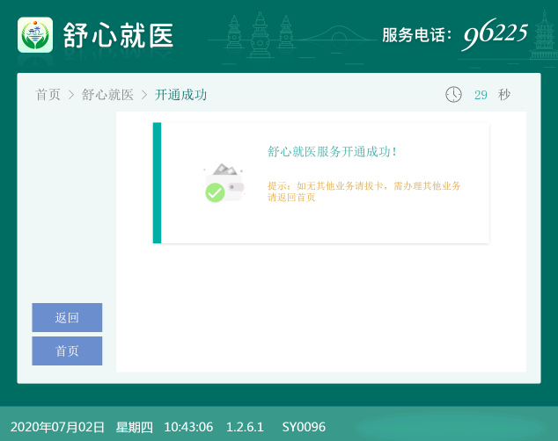Go to the 首页 button in sidebar
The height and width of the screenshot is (441, 558).
(x=67, y=351)
